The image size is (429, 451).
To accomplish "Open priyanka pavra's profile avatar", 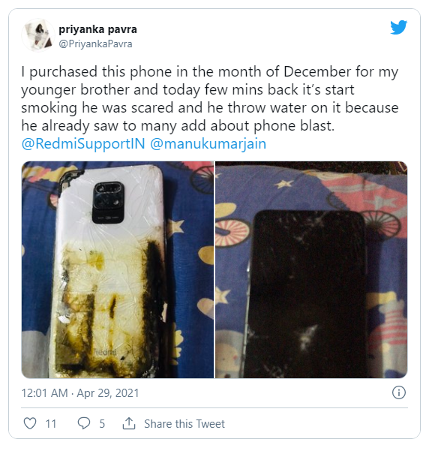I will point(38,35).
